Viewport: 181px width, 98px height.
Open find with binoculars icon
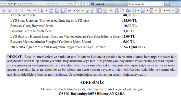tap(117, 11)
